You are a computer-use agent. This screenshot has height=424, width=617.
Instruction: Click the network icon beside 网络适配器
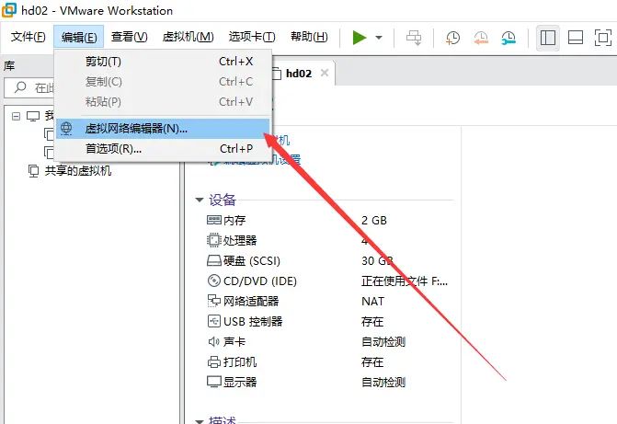coord(214,301)
